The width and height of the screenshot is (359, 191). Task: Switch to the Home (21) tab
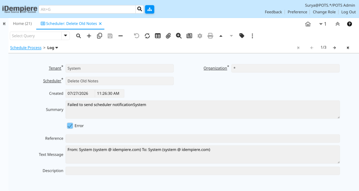tap(22, 24)
